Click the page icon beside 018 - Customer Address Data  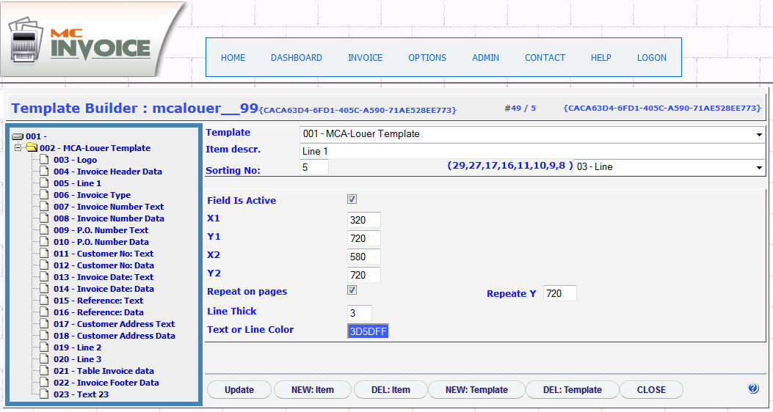[x=45, y=336]
